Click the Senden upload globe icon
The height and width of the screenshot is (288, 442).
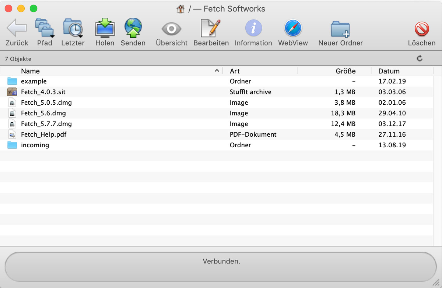point(133,28)
